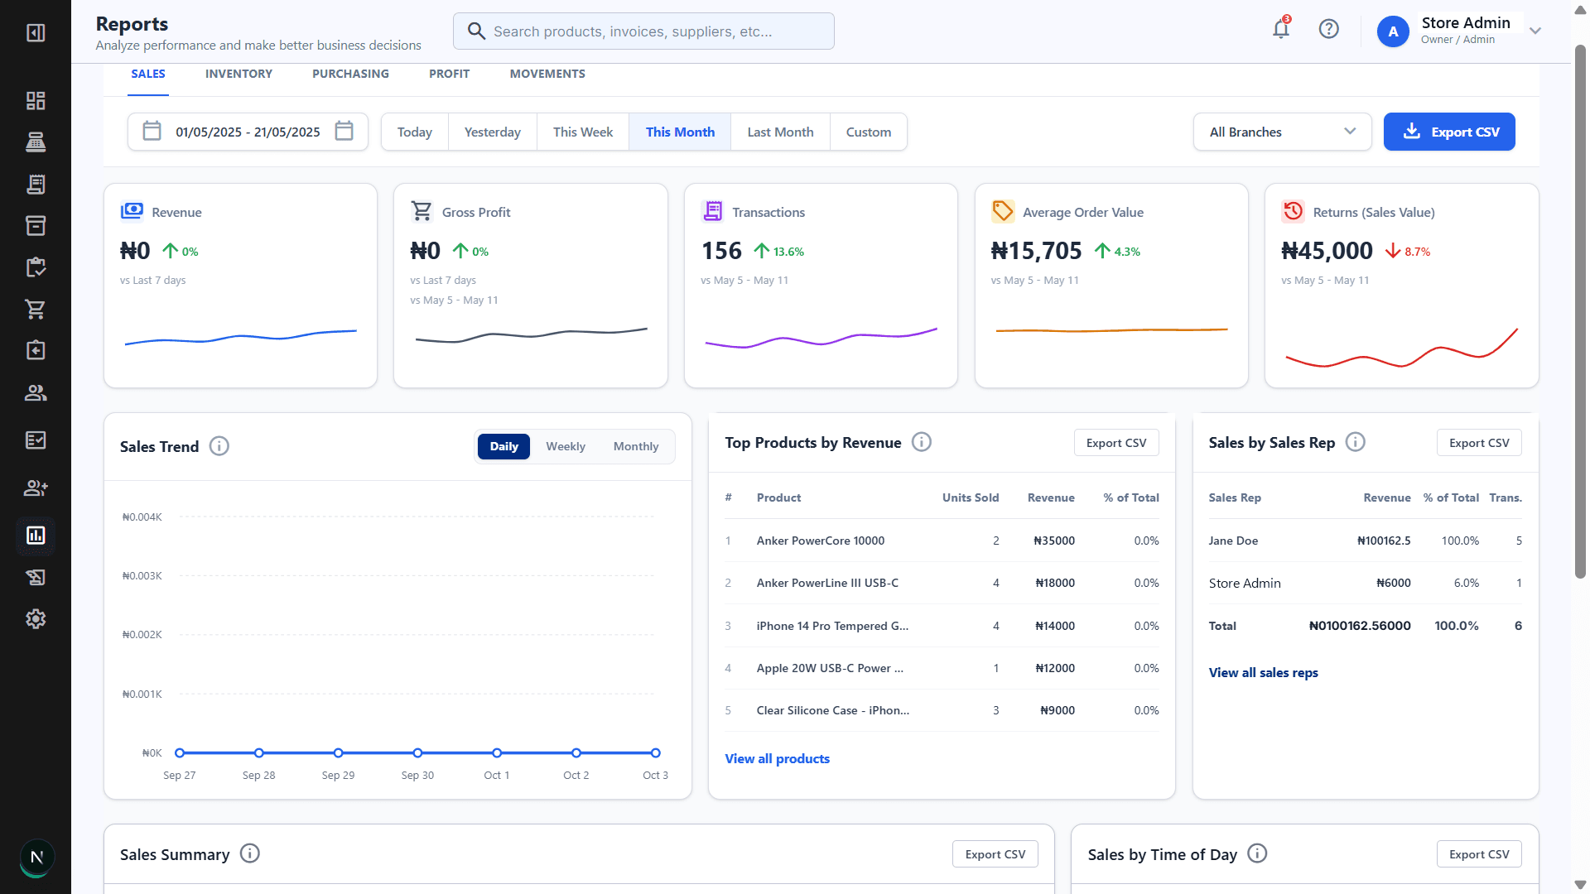Follow the View all sales reps link
The image size is (1590, 894).
1263,672
